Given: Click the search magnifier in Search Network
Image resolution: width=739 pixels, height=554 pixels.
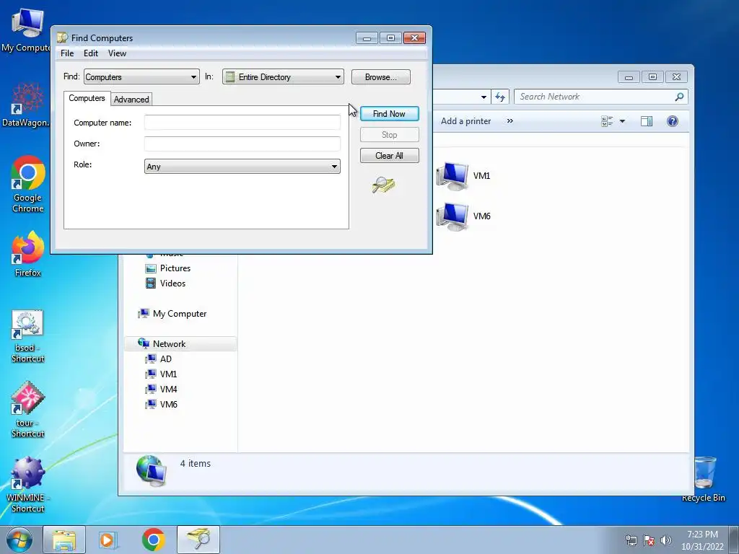Looking at the screenshot, I should tap(679, 97).
